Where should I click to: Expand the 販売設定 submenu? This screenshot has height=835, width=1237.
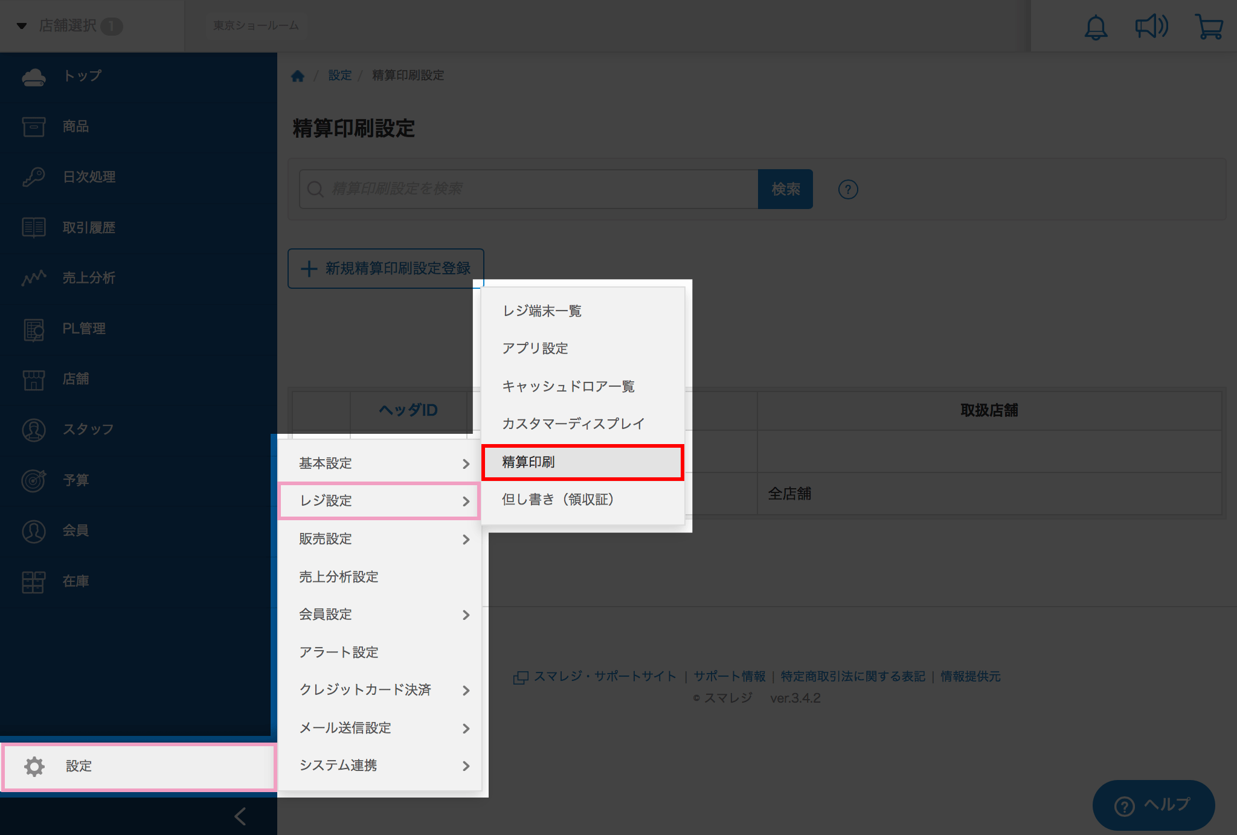coord(380,539)
